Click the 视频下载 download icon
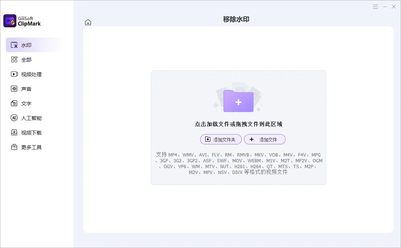This screenshot has width=401, height=248. click(x=14, y=133)
